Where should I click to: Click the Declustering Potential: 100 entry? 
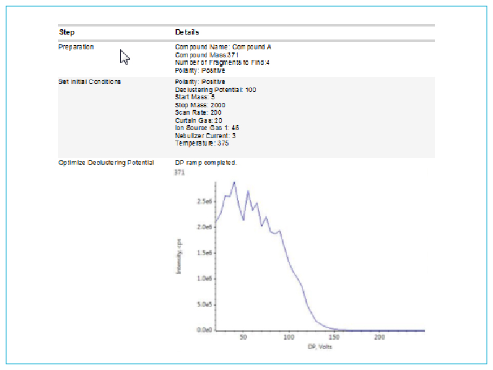pyautogui.click(x=215, y=89)
